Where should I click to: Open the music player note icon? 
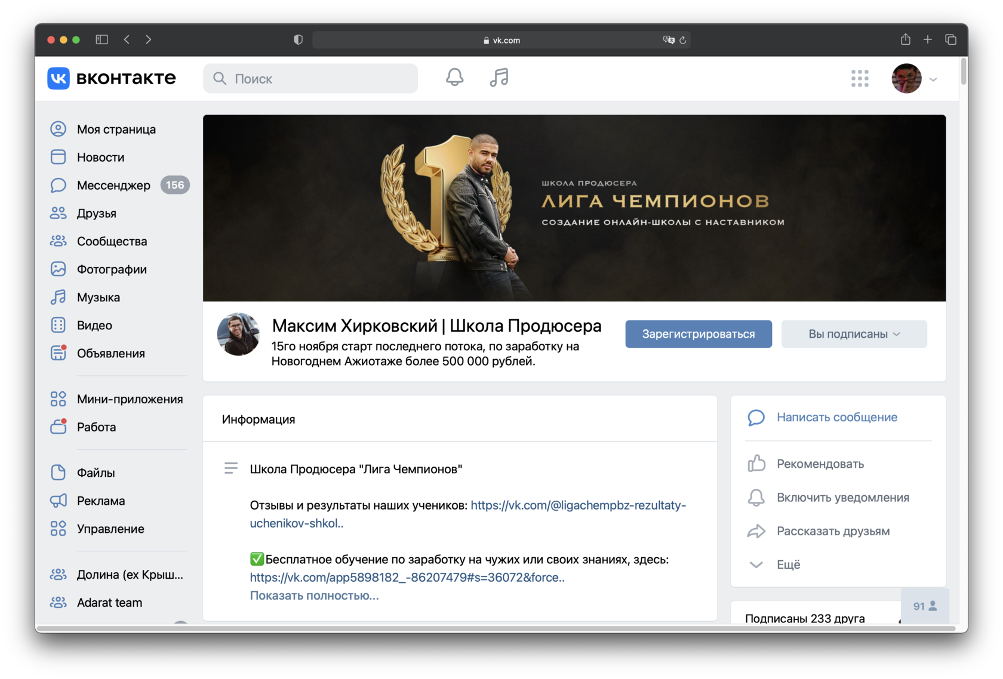click(499, 78)
